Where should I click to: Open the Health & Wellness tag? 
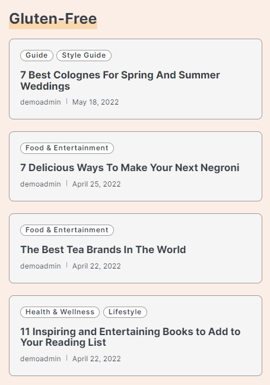tap(60, 312)
